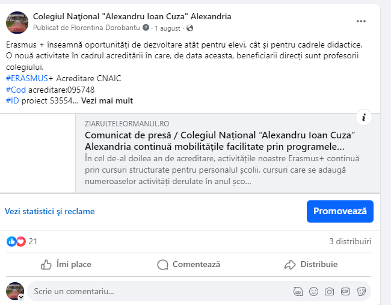Screen dimensions: 391x305
Task: Share the post via Distribuie
Action: click(311, 264)
